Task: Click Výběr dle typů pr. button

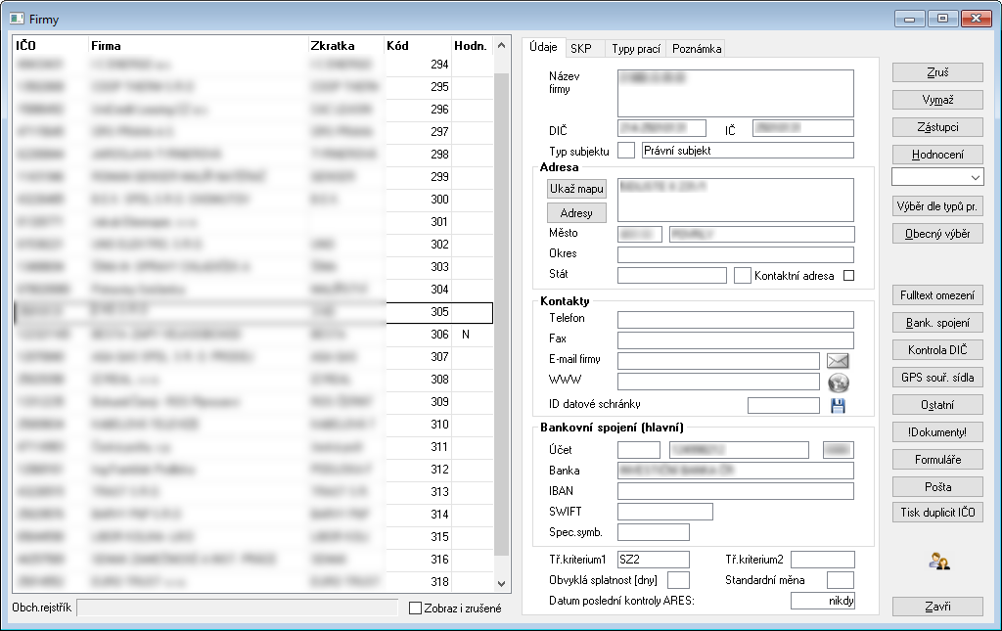Action: 937,206
